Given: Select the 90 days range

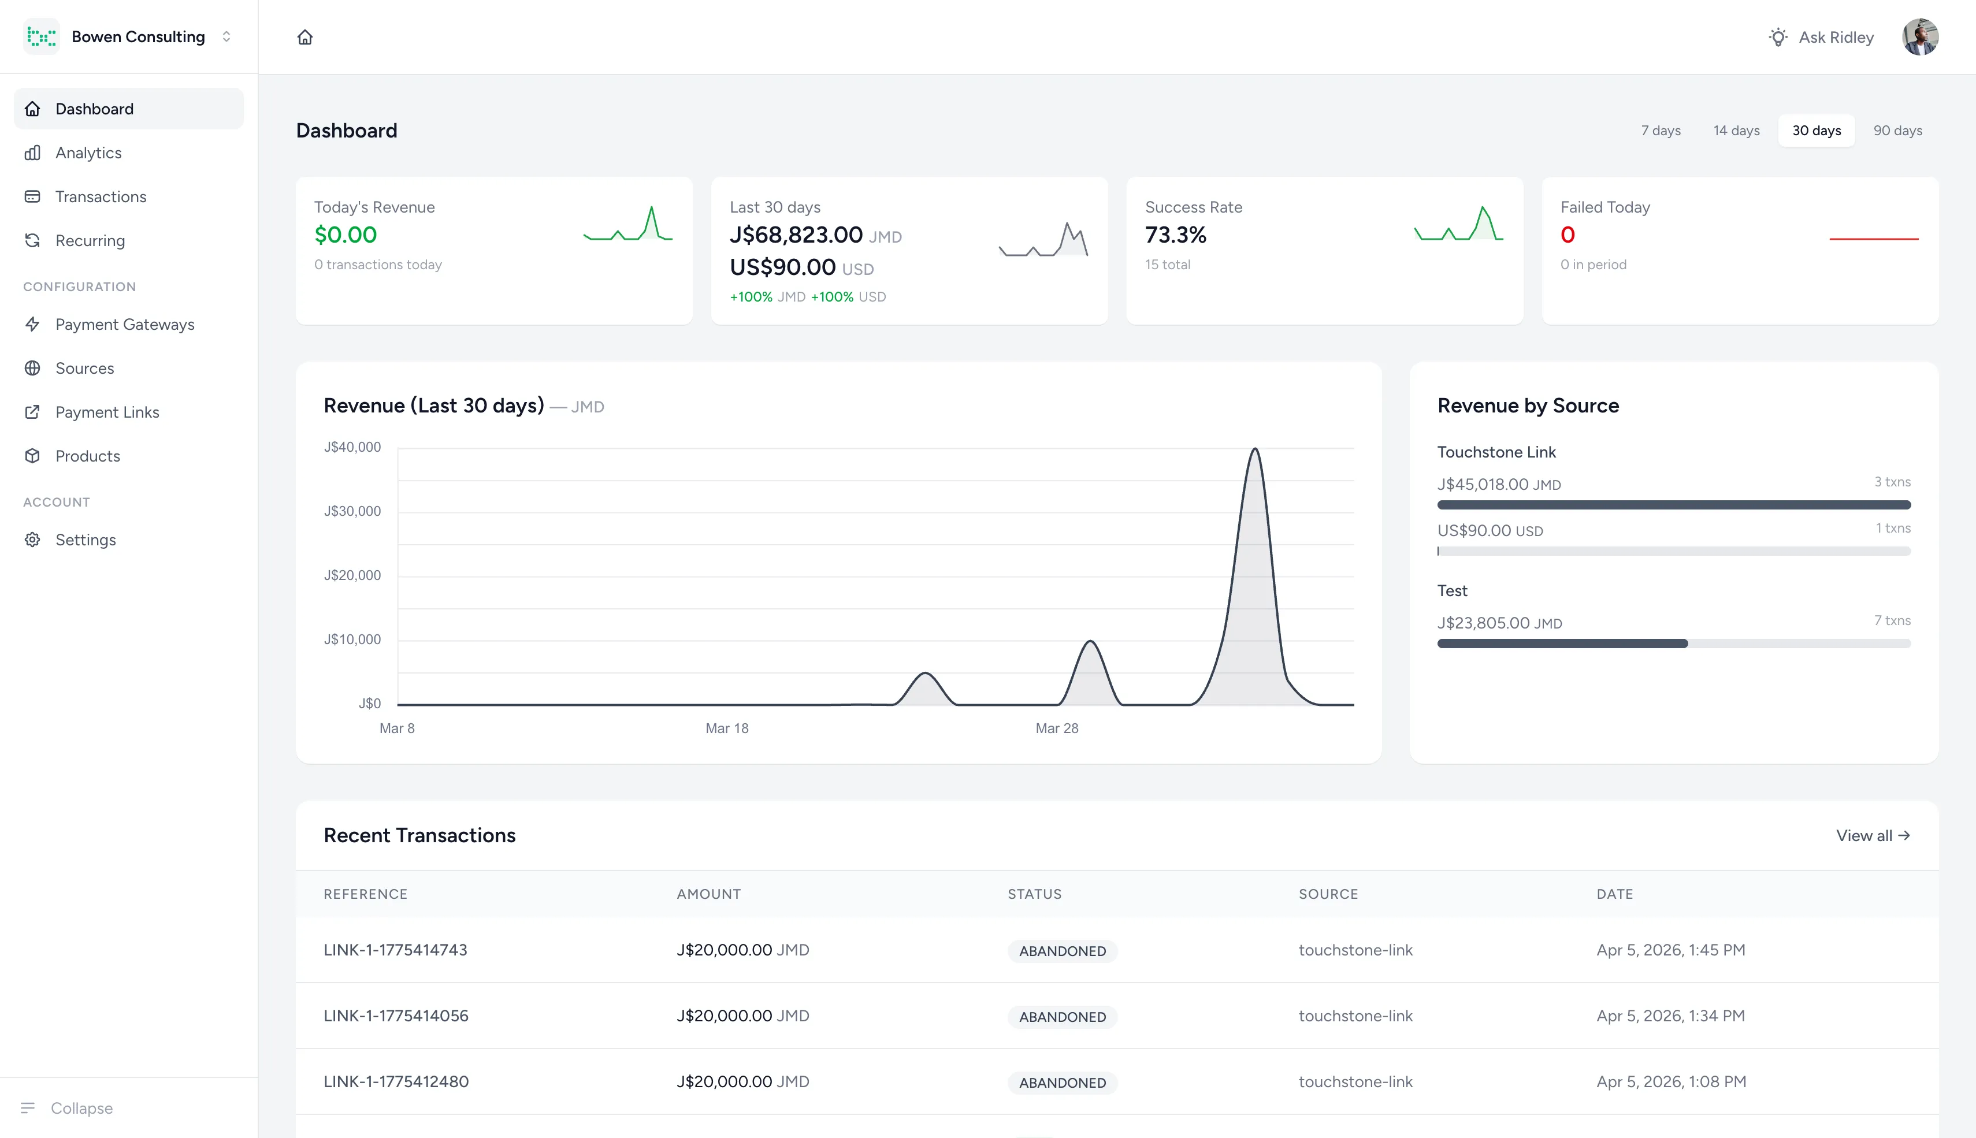Looking at the screenshot, I should [1898, 131].
